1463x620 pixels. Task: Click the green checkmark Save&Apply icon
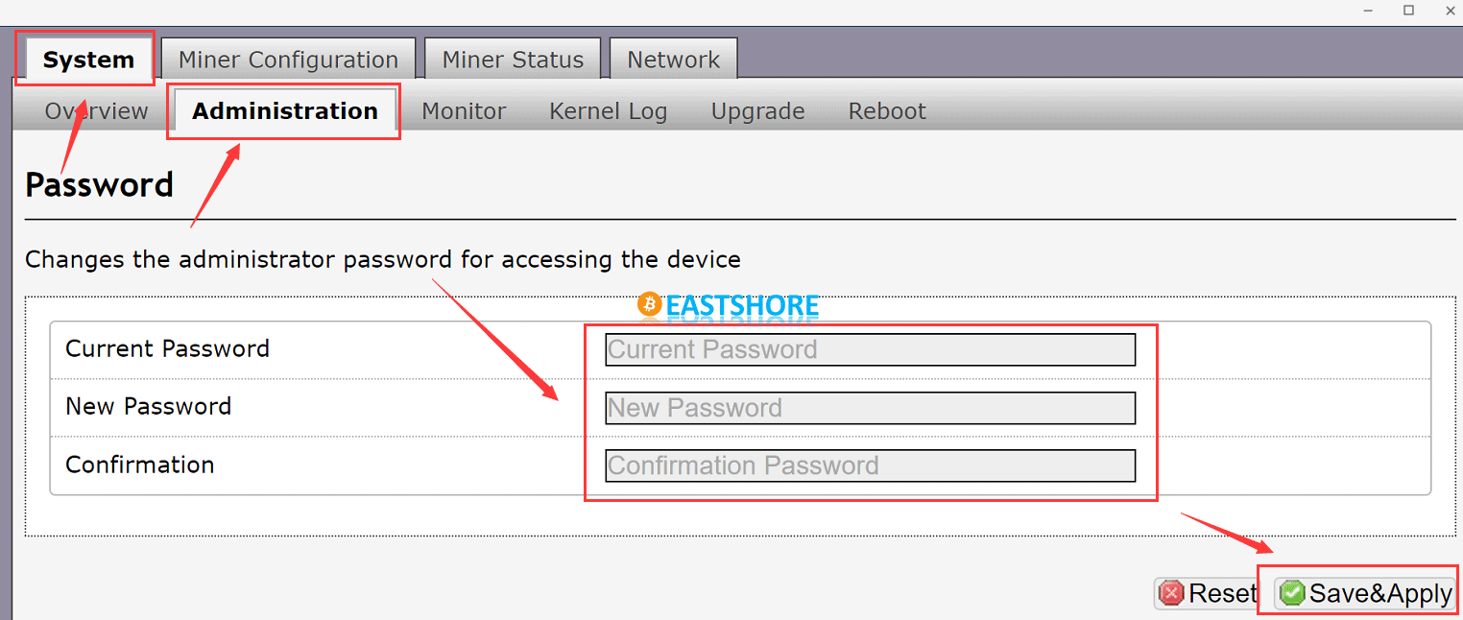point(1293,593)
